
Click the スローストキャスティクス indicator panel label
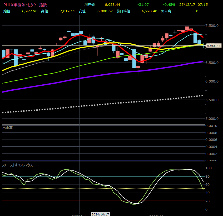[17, 165]
